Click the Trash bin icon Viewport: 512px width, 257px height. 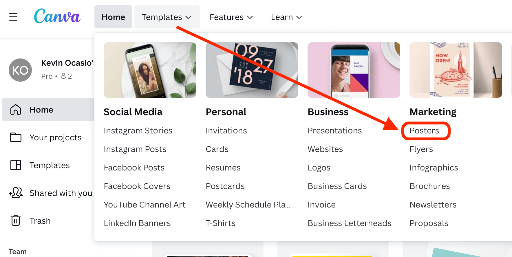[16, 221]
